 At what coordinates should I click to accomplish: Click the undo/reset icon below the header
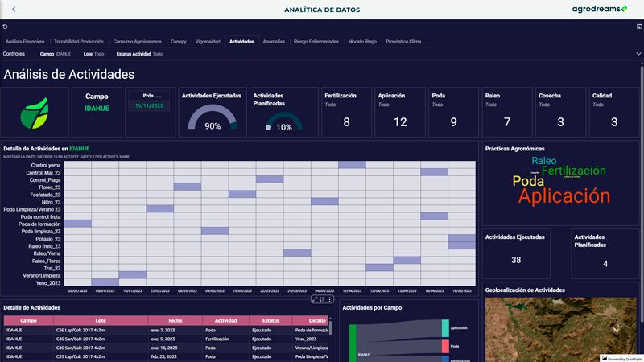6,27
